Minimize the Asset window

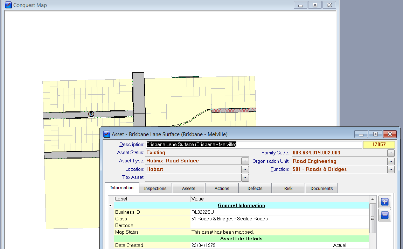361,134
